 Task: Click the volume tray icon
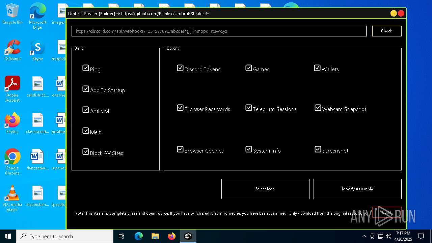(x=388, y=236)
